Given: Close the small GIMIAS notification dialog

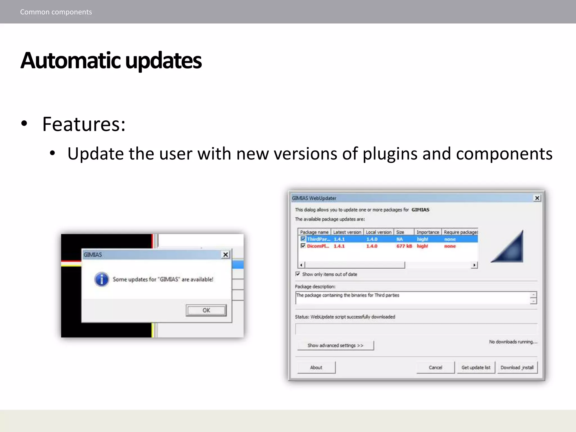Looking at the screenshot, I should pyautogui.click(x=226, y=255).
